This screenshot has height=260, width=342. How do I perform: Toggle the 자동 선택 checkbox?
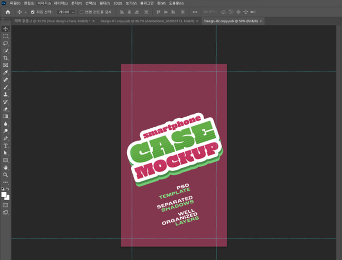32,12
